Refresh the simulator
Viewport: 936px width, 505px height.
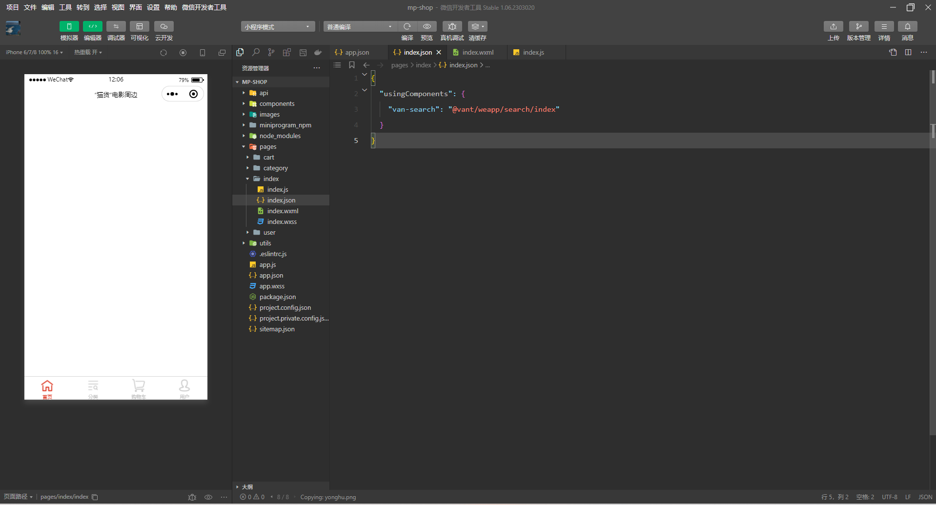click(163, 53)
